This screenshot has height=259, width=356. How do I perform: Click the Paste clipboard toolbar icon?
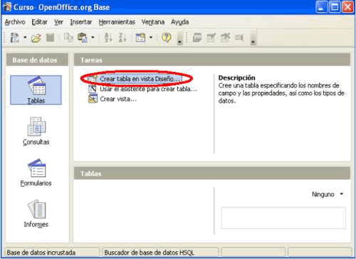click(83, 38)
